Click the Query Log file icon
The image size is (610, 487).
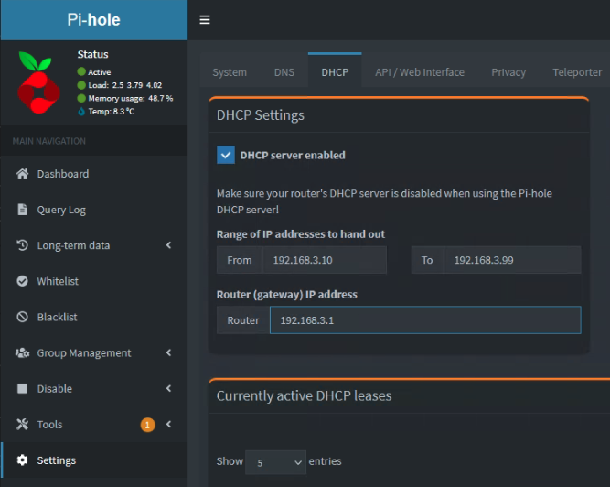point(22,210)
